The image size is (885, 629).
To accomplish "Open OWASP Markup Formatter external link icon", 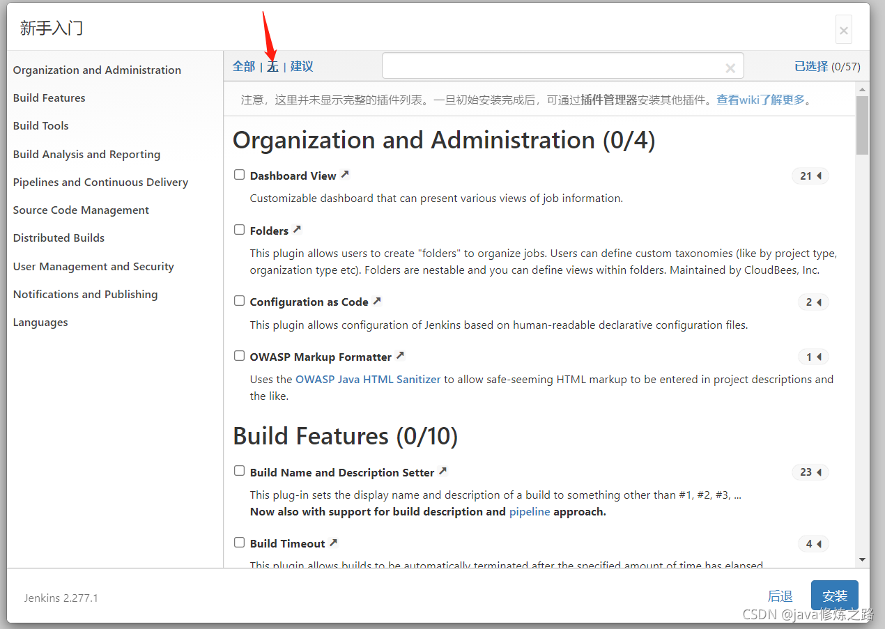I will pyautogui.click(x=400, y=356).
